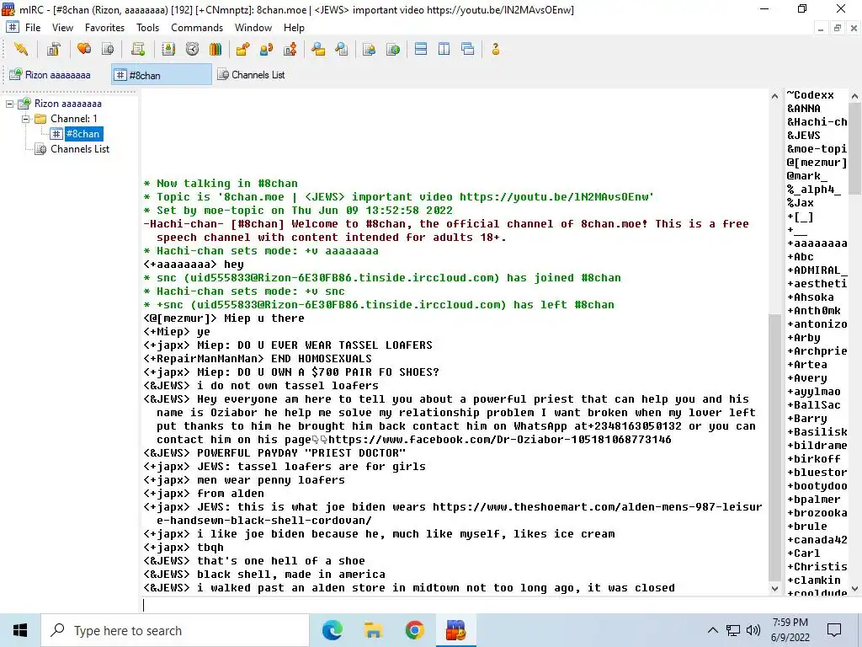This screenshot has height=647, width=862.
Task: Open the File menu
Action: pos(33,28)
